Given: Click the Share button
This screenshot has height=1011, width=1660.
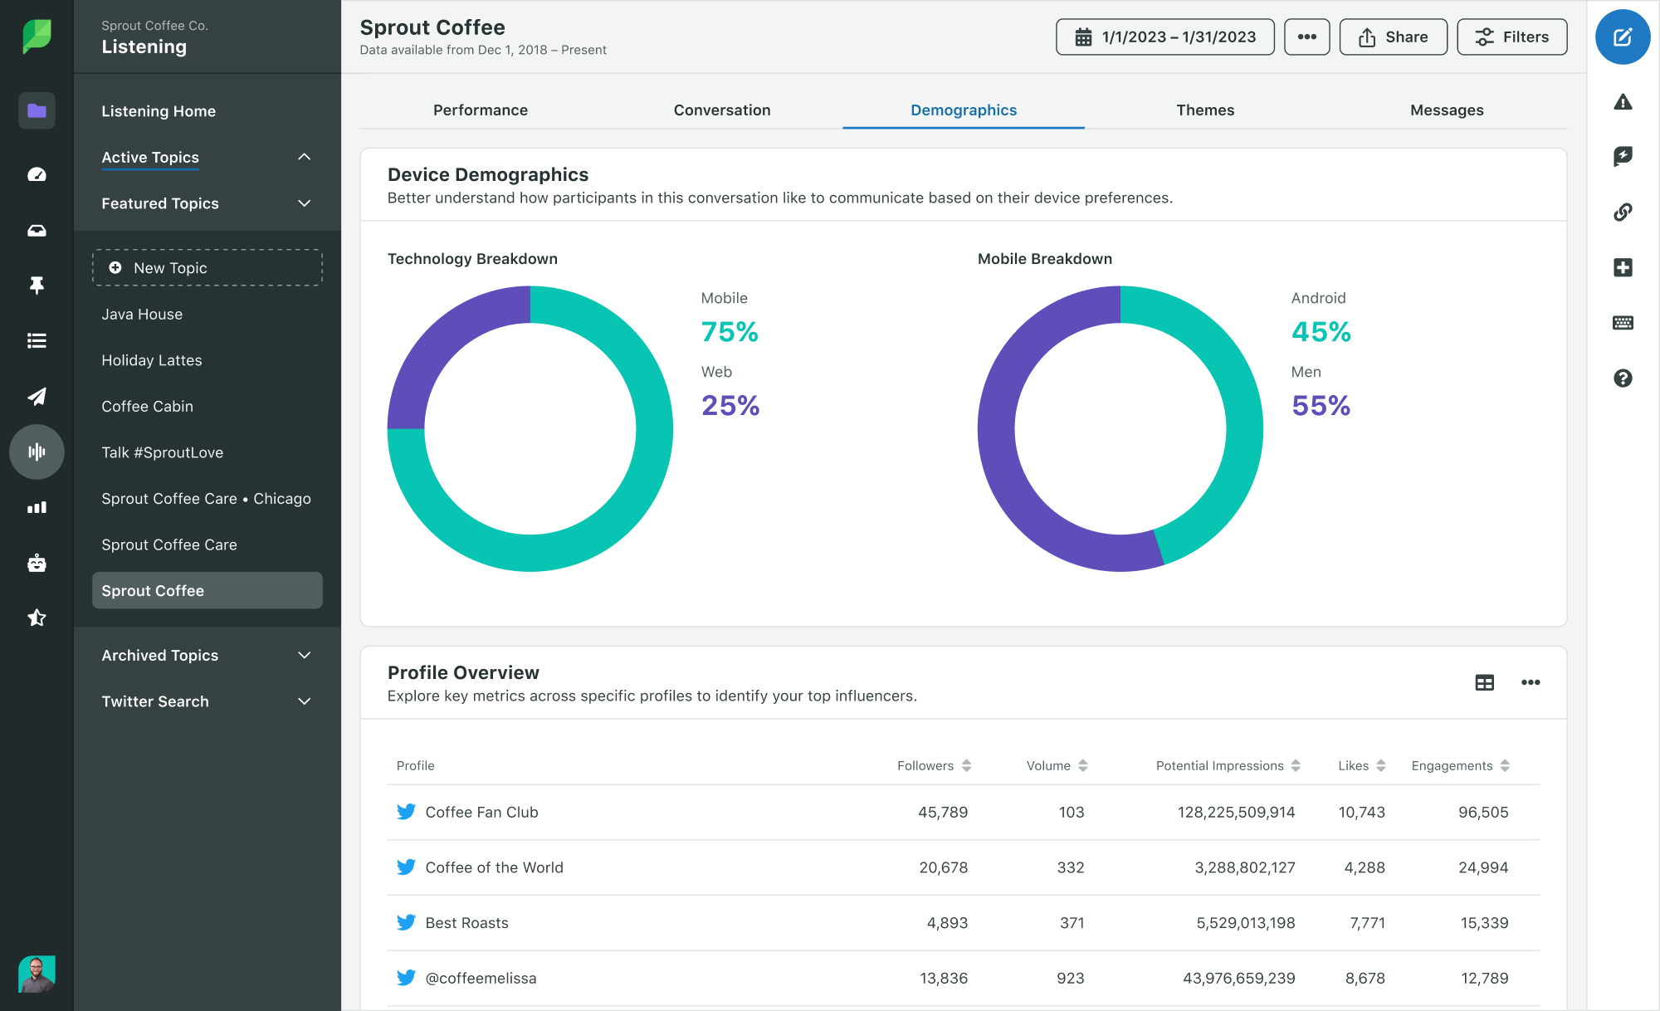Looking at the screenshot, I should tap(1393, 37).
